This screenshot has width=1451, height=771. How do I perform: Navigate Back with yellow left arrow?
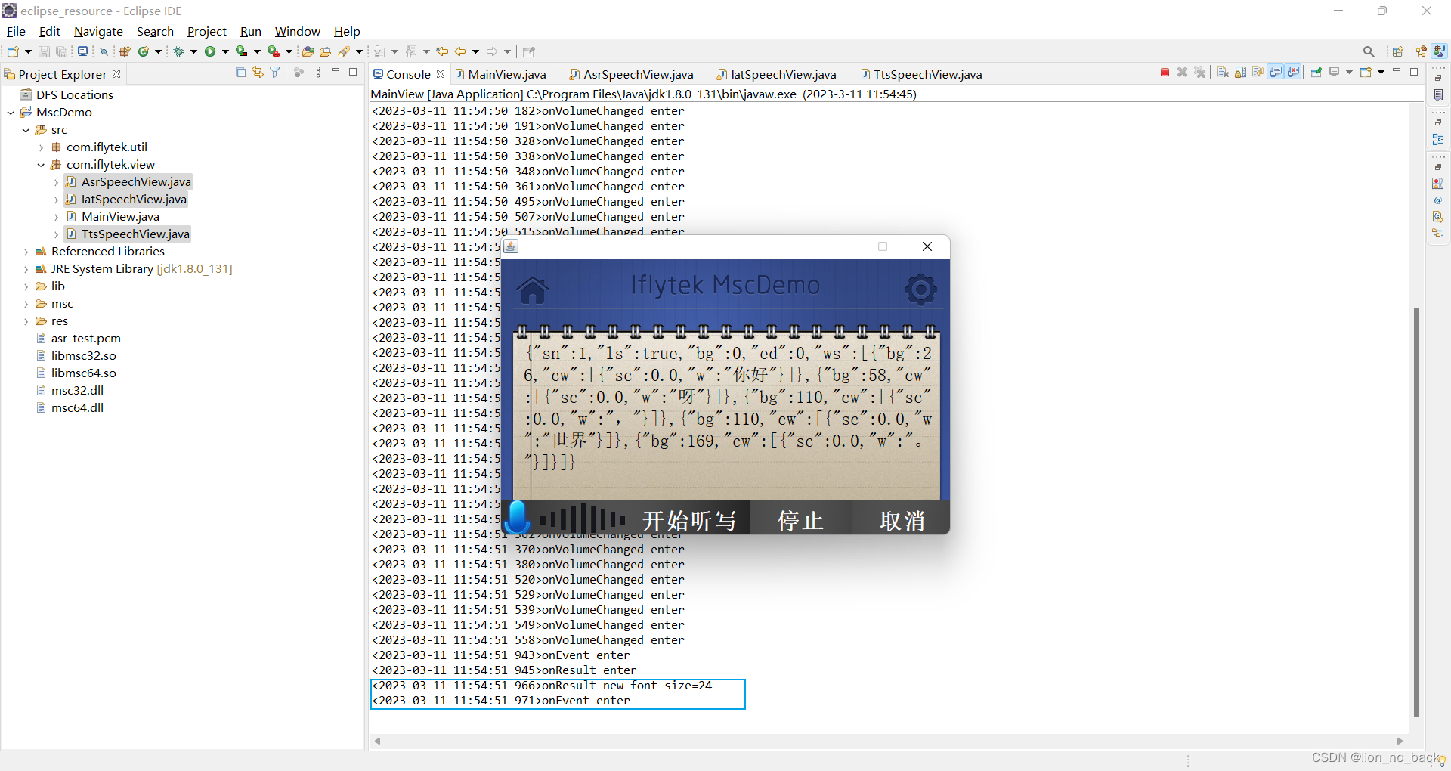pos(459,51)
